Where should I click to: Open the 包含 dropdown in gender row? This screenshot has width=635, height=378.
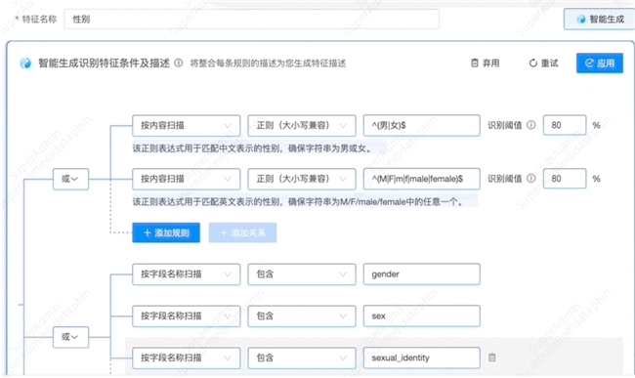click(302, 274)
